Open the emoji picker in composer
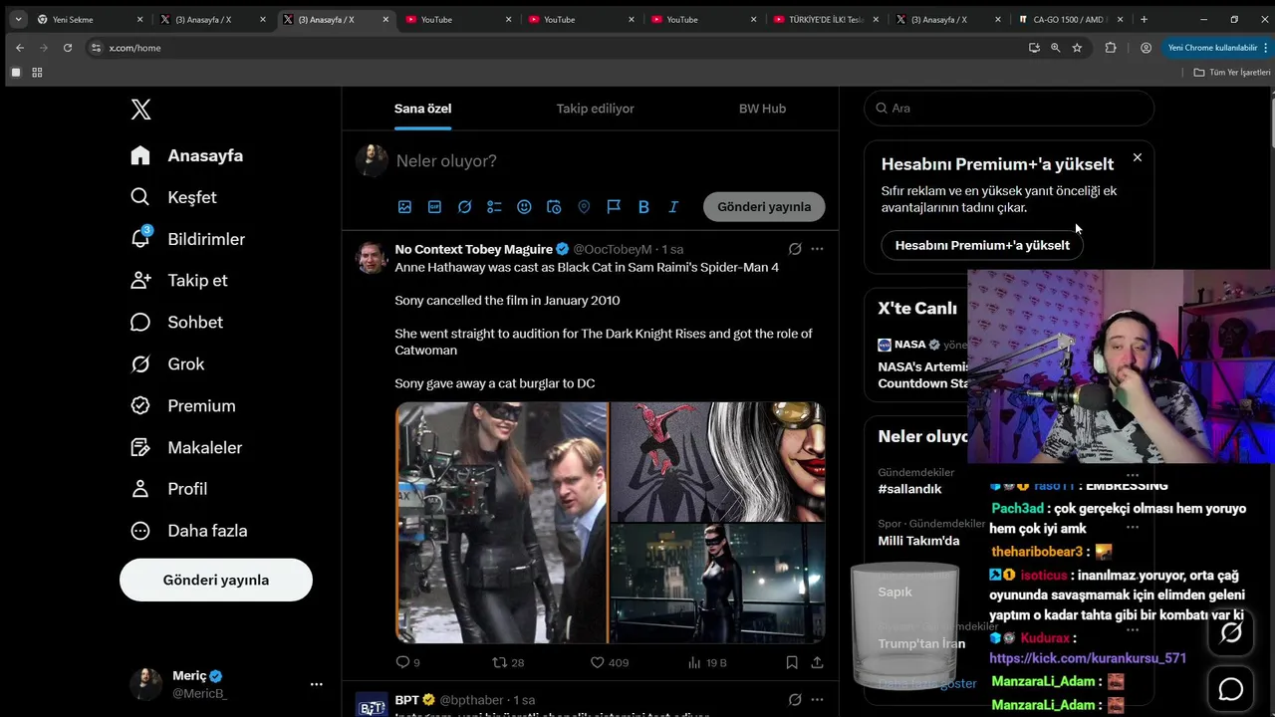The image size is (1275, 717). (524, 207)
